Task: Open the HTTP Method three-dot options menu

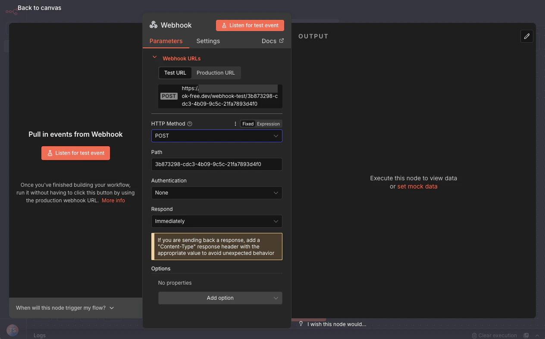Action: [x=235, y=124]
